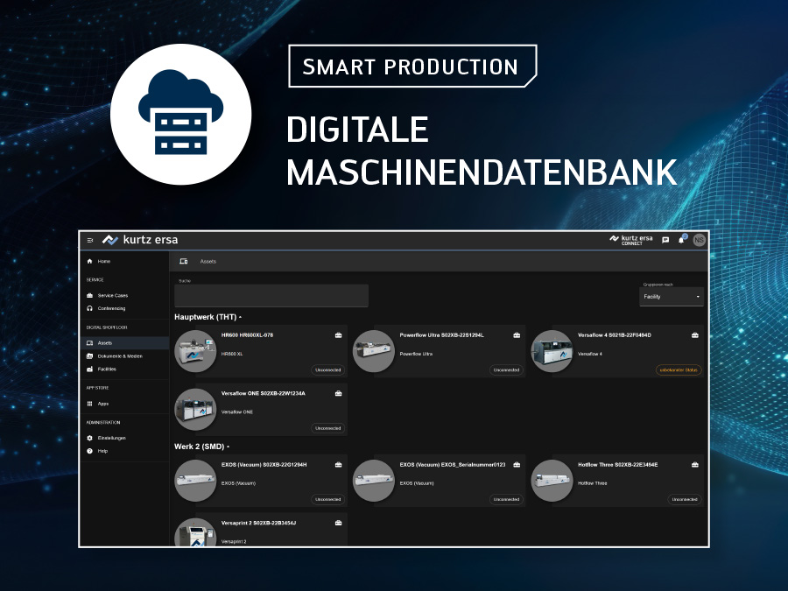The width and height of the screenshot is (788, 591).
Task: Open the NS user avatar menu
Action: [x=698, y=240]
